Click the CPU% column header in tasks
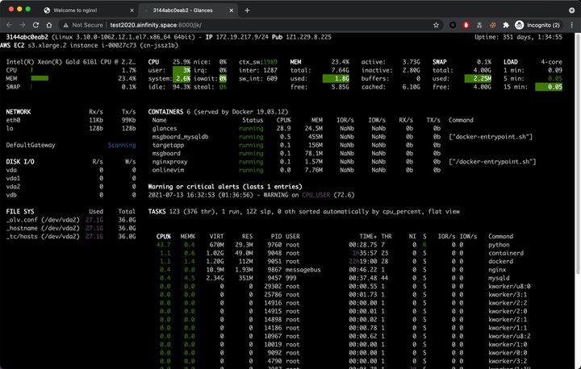Image resolution: width=581 pixels, height=369 pixels. click(163, 236)
